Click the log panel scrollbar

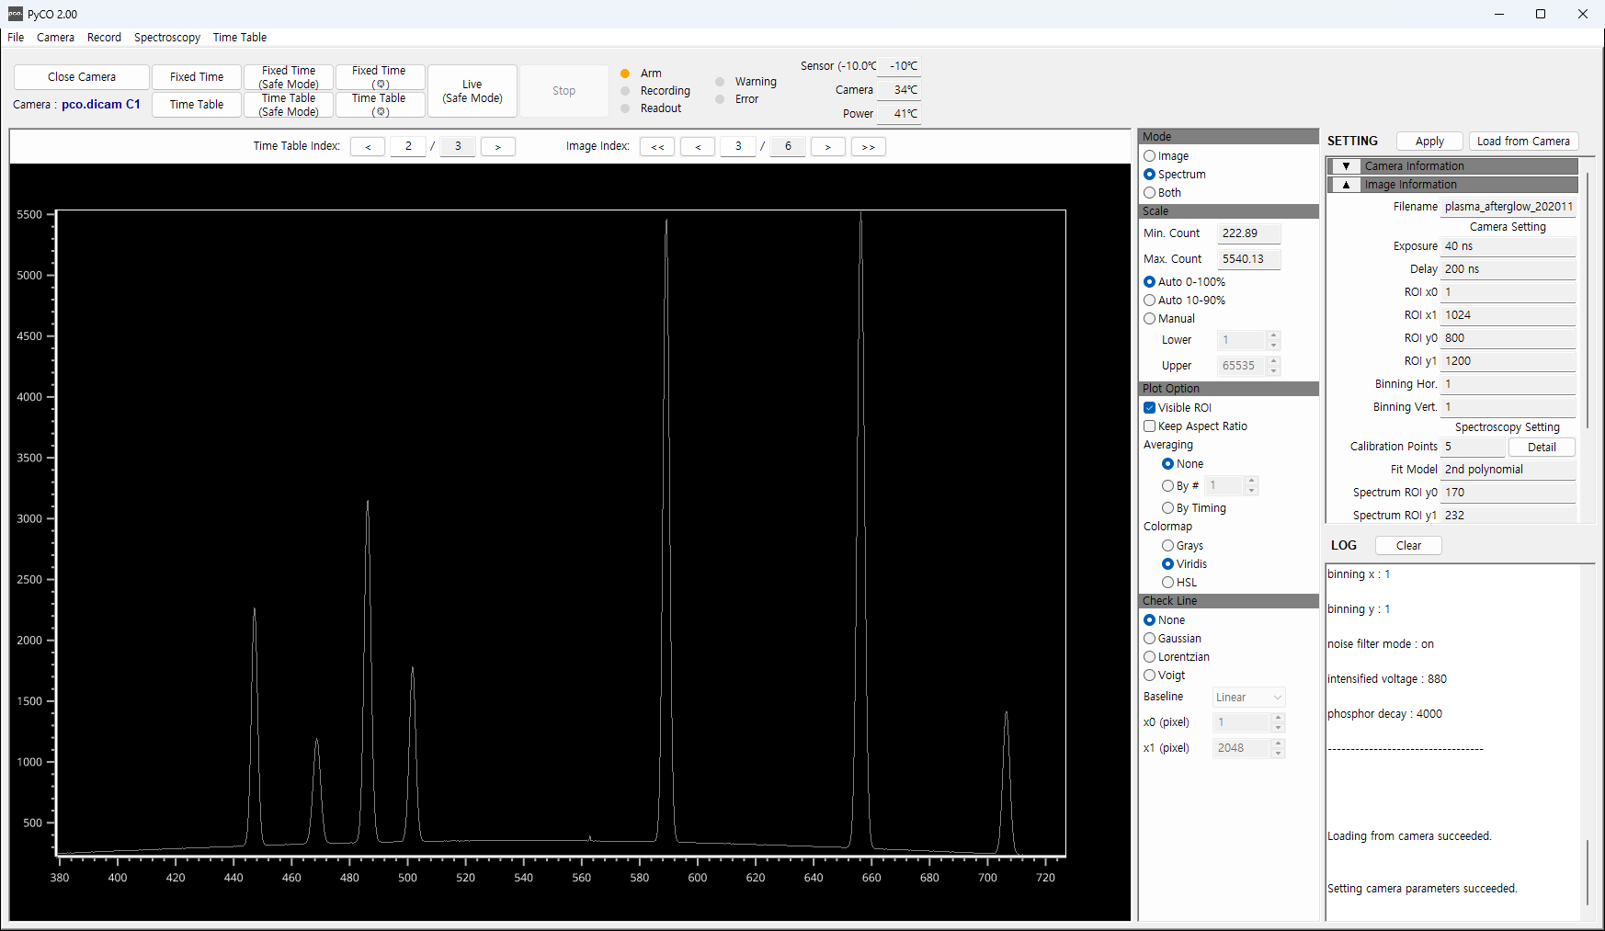click(x=1588, y=873)
